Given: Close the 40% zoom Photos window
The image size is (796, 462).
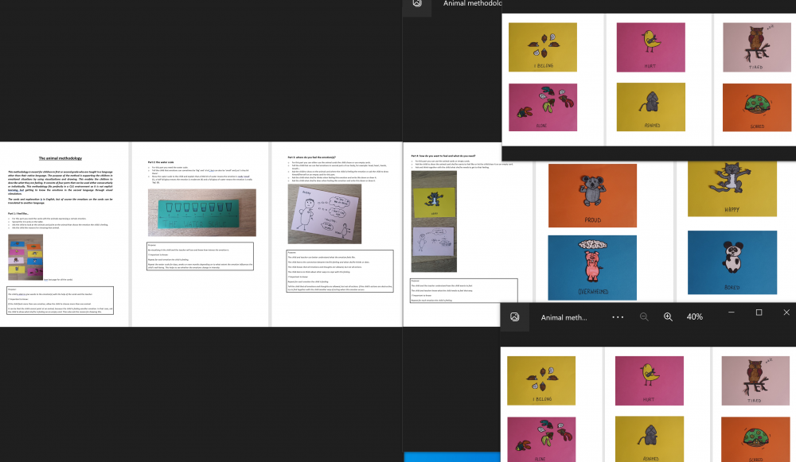Looking at the screenshot, I should 786,313.
